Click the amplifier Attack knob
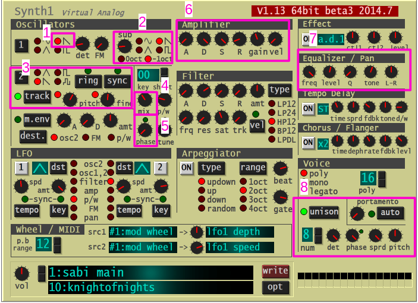418x303 pixels. [186, 39]
